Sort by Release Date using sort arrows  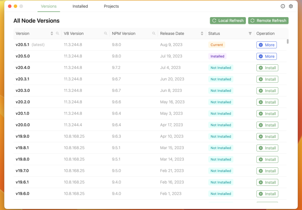202,34
